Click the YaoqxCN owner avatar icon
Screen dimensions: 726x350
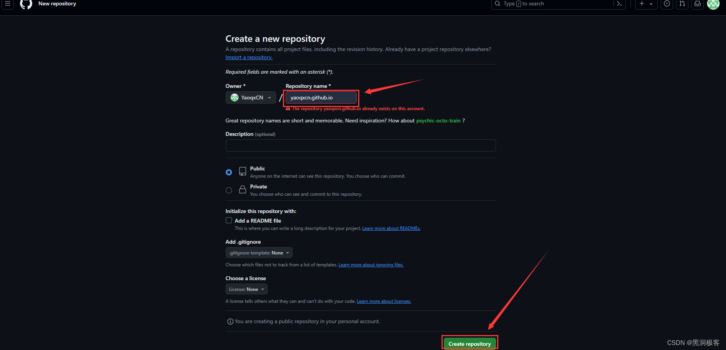tap(235, 97)
